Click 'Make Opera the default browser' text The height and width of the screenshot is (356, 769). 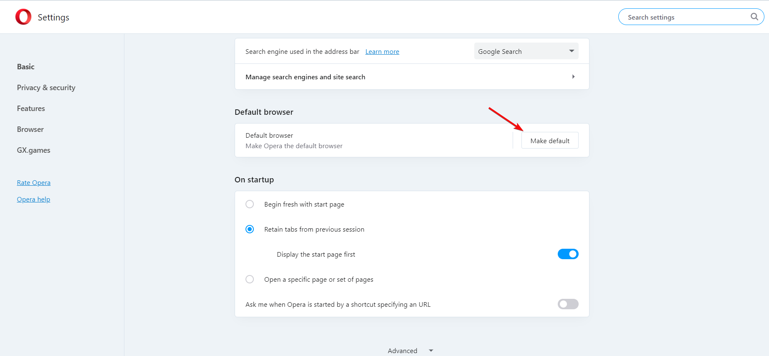[294, 146]
